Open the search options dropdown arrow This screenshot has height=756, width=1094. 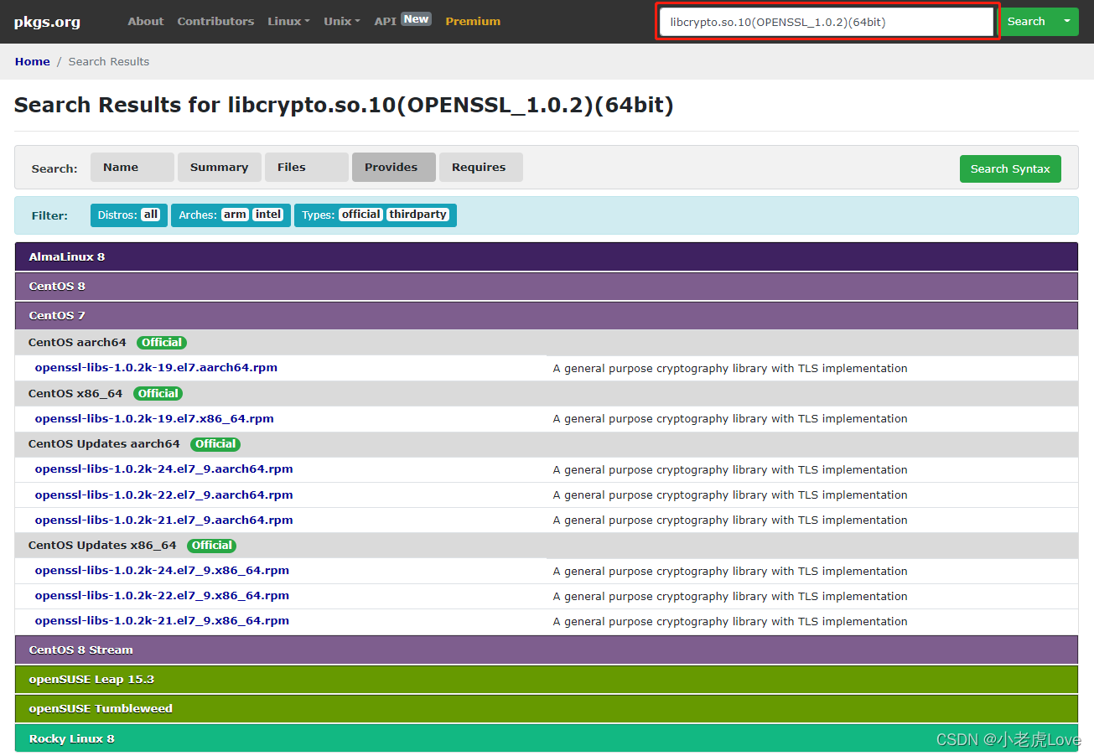click(x=1066, y=22)
